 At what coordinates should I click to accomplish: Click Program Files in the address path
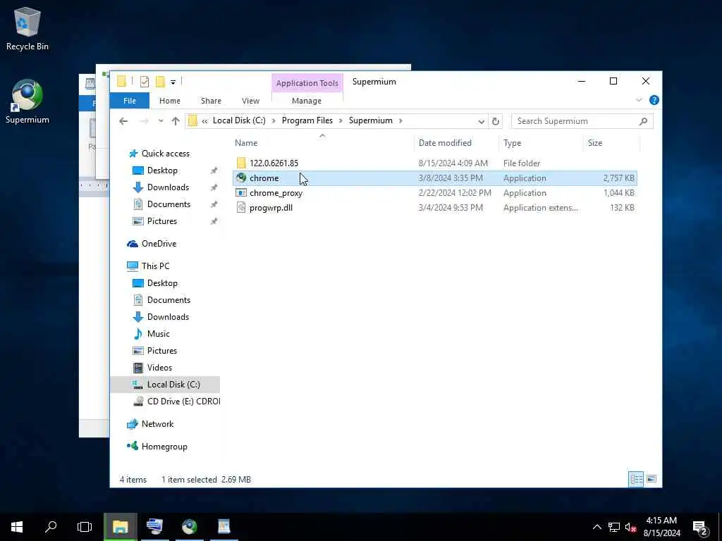[x=307, y=120]
